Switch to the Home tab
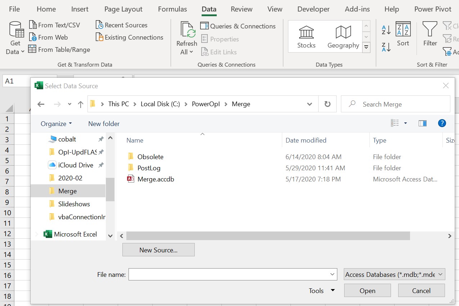Screen dimensions: 459x306 [46, 9]
